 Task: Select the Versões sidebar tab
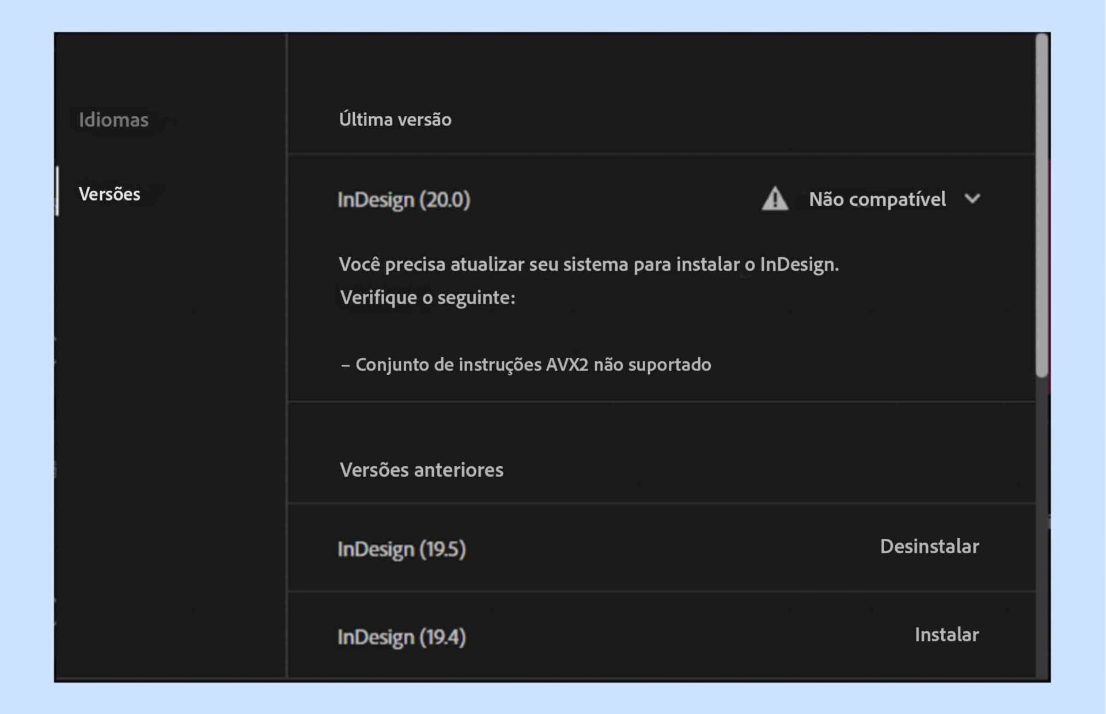109,194
